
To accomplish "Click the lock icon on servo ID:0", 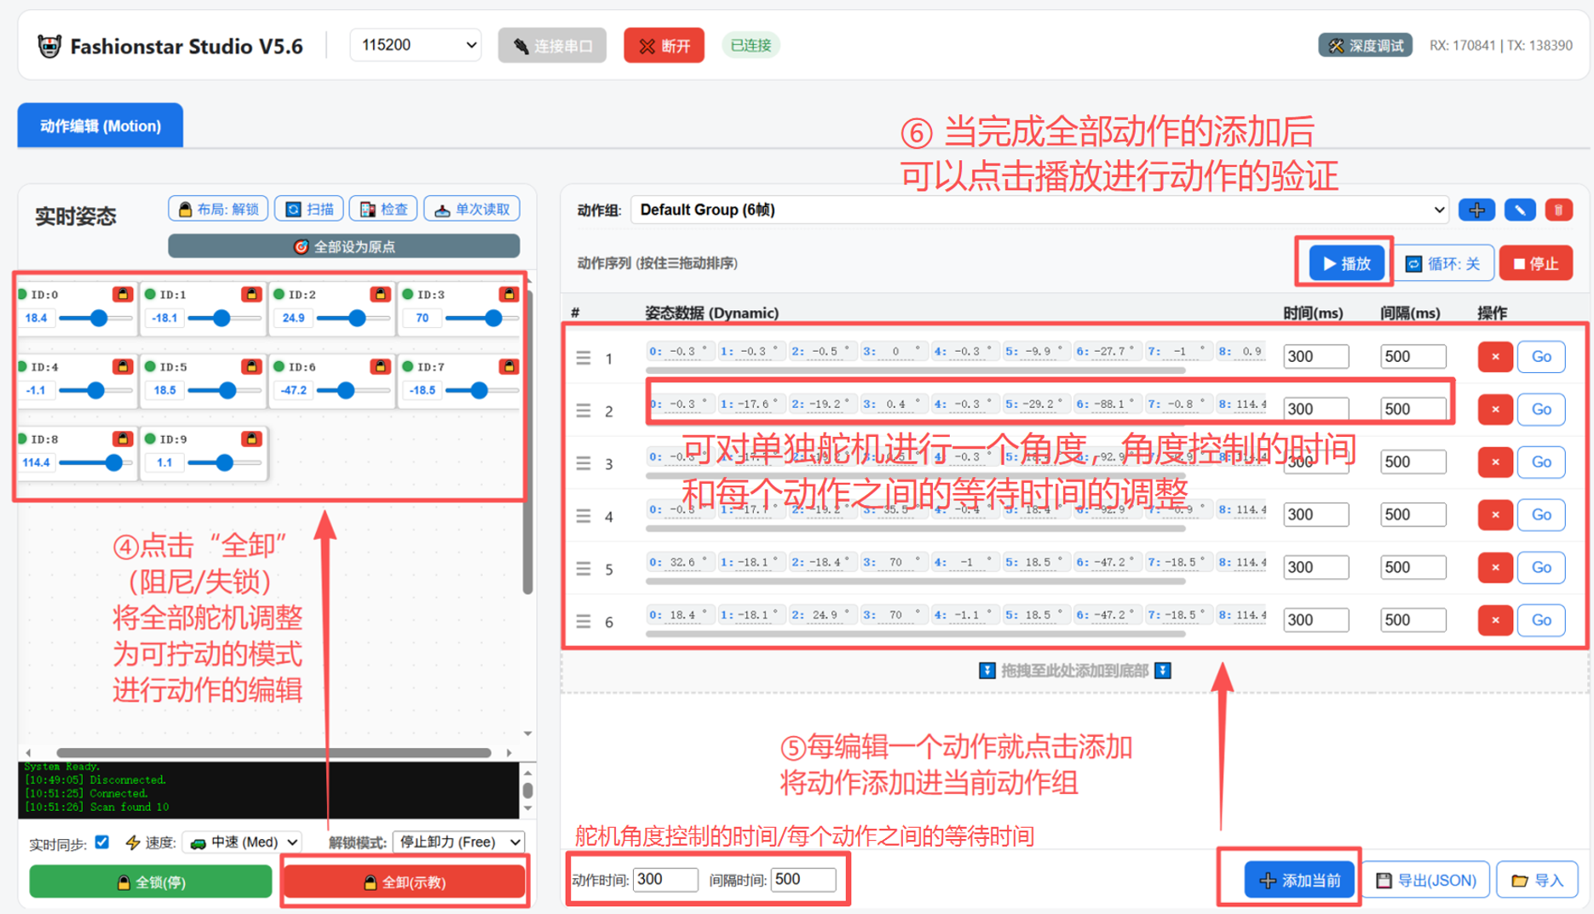I will click(x=122, y=295).
